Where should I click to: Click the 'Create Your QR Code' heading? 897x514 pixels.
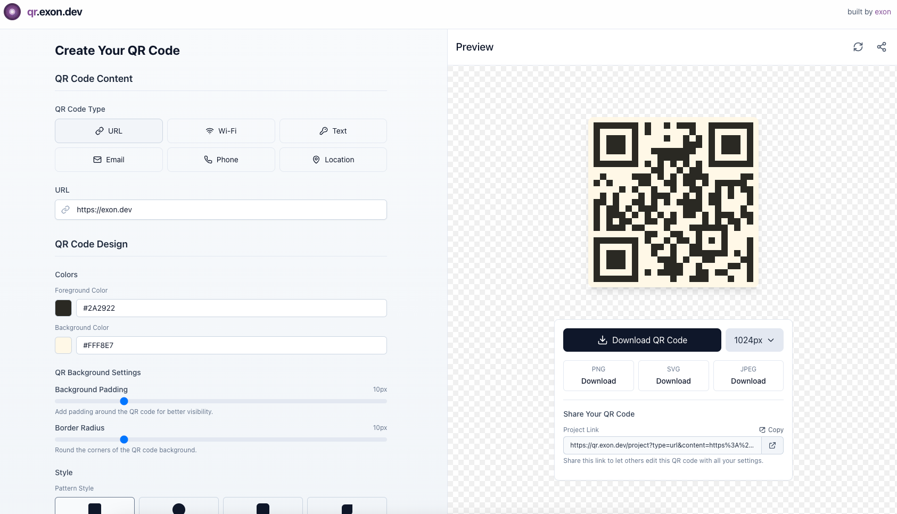(118, 51)
